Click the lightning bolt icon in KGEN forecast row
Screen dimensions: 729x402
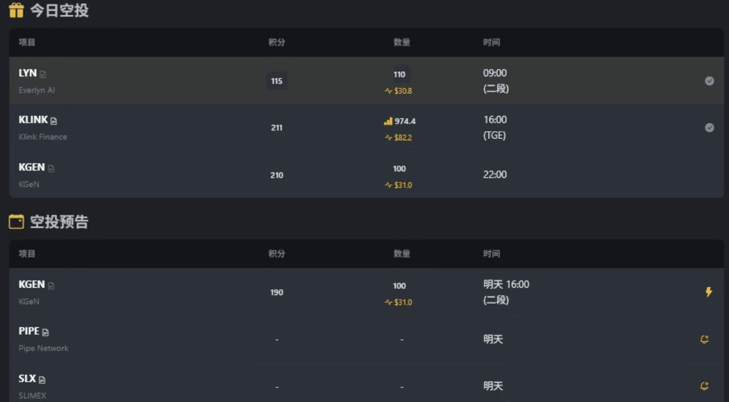(709, 292)
